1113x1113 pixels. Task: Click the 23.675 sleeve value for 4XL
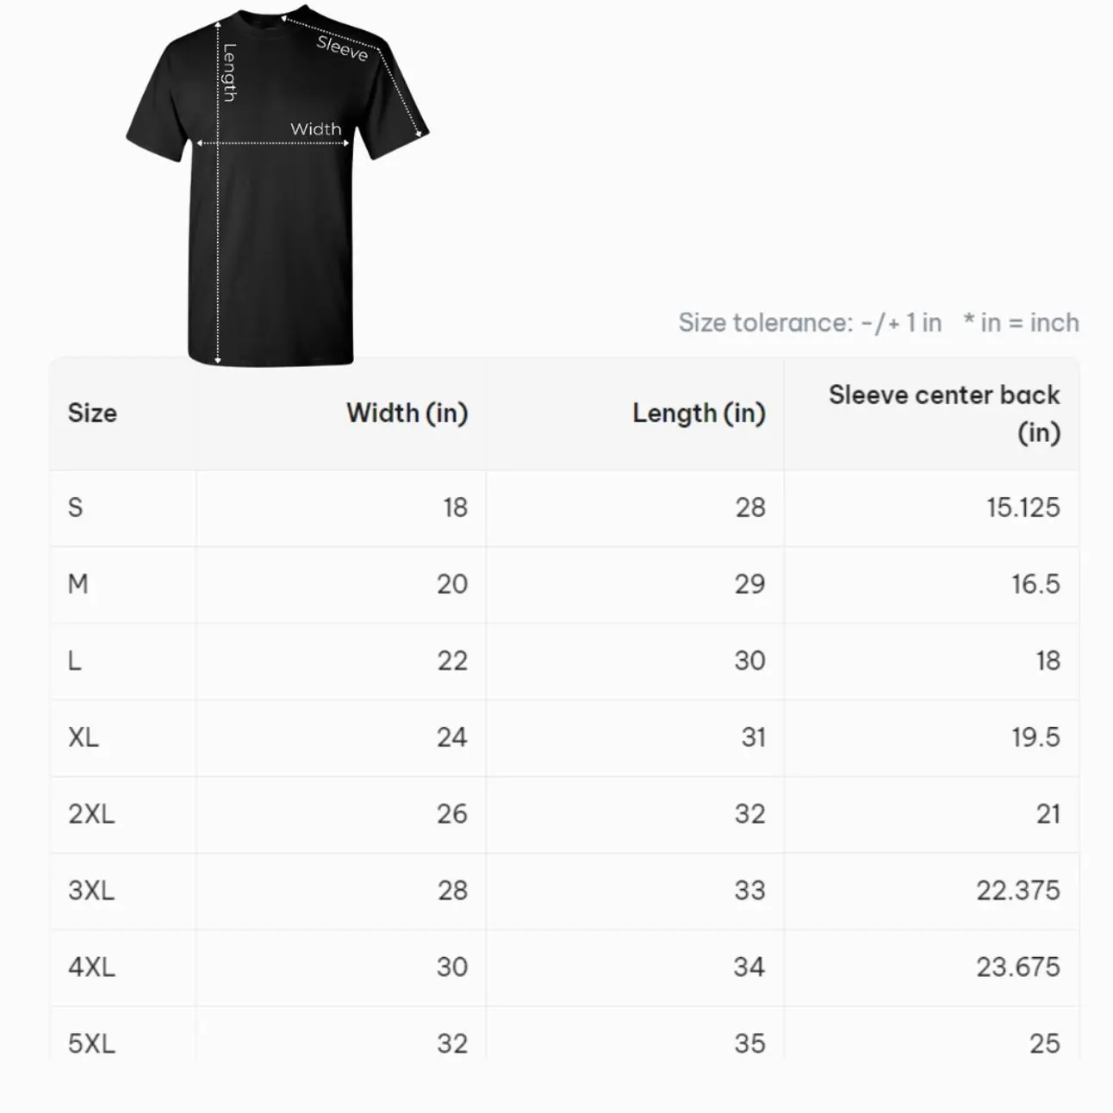(x=1017, y=967)
